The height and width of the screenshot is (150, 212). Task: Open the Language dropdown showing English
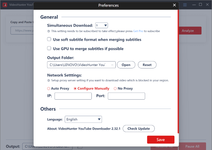83,119
